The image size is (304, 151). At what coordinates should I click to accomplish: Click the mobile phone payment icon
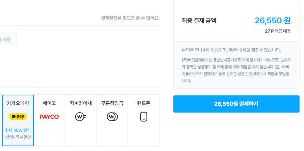pos(144,117)
